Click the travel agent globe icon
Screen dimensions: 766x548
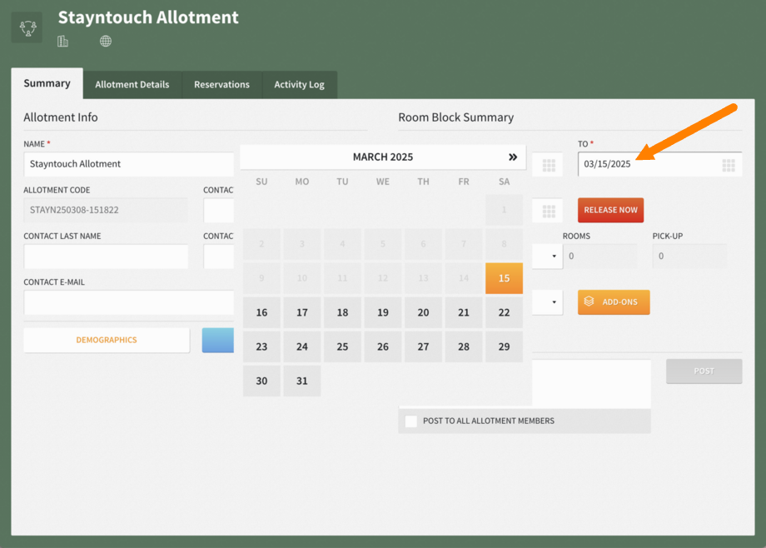tap(106, 41)
